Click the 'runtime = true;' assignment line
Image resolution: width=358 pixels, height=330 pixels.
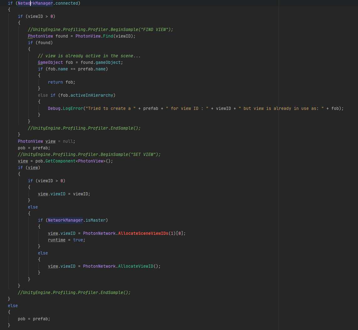click(66, 240)
